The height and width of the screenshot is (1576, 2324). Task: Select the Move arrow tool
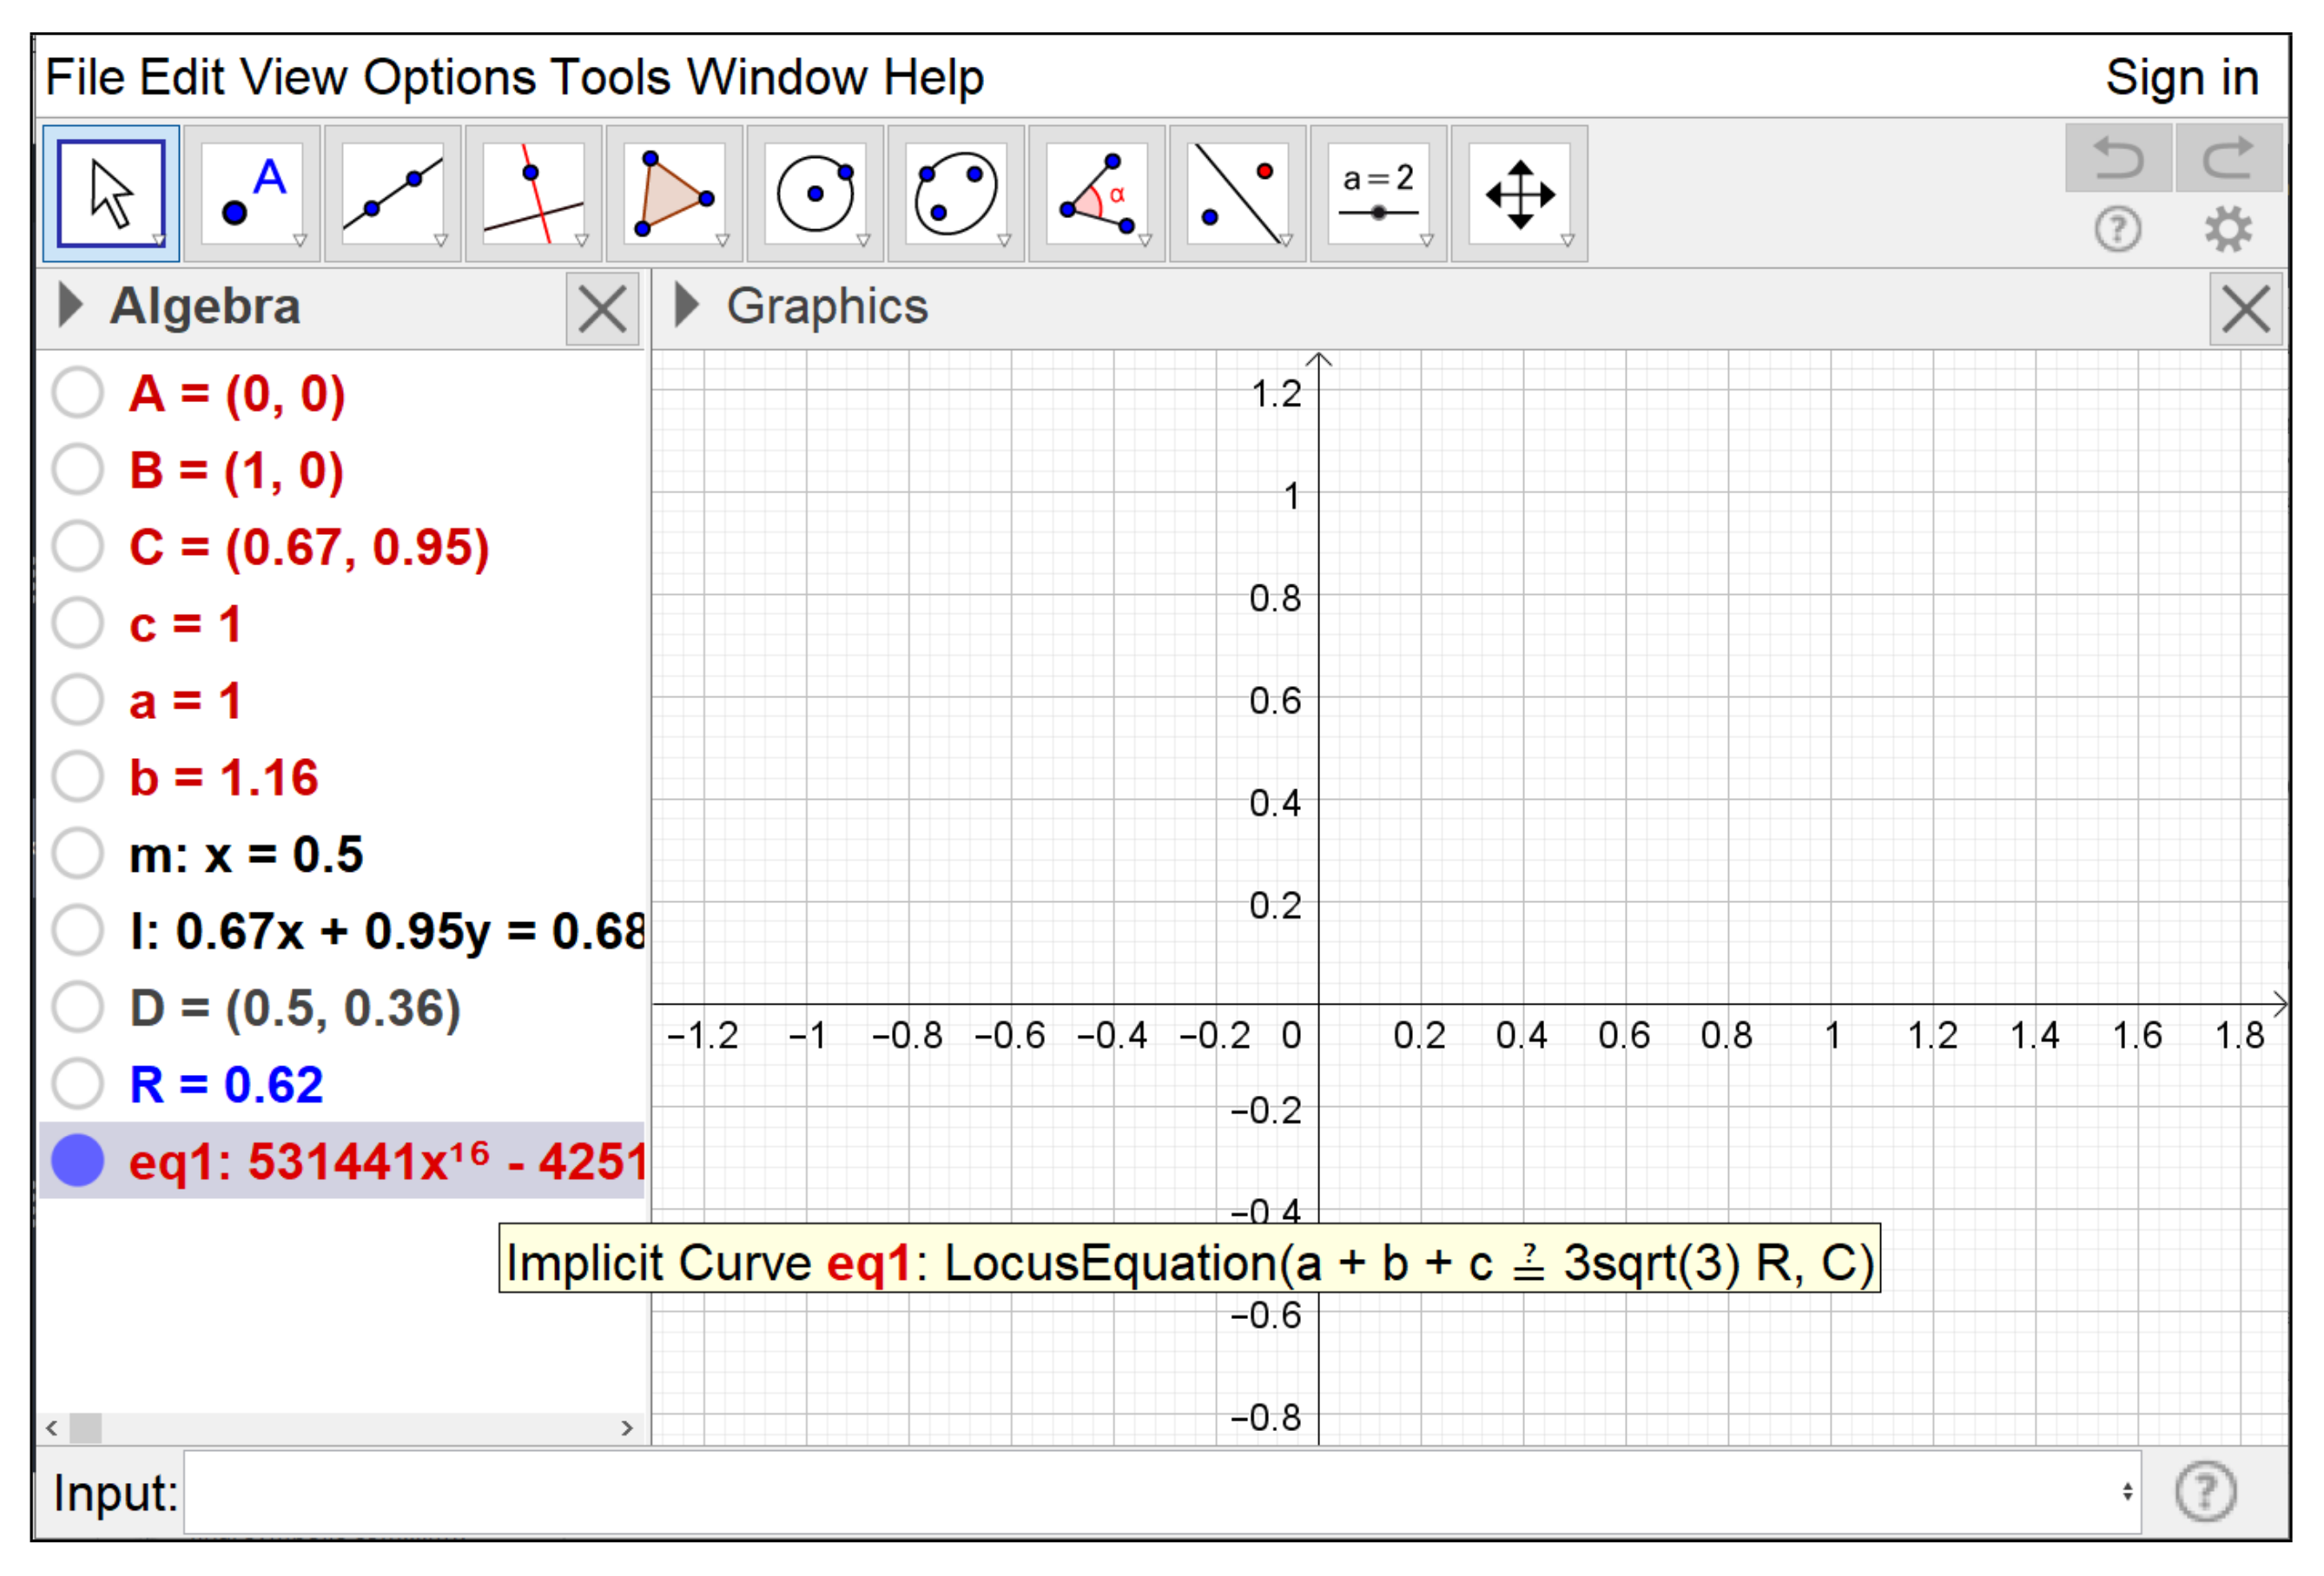111,194
